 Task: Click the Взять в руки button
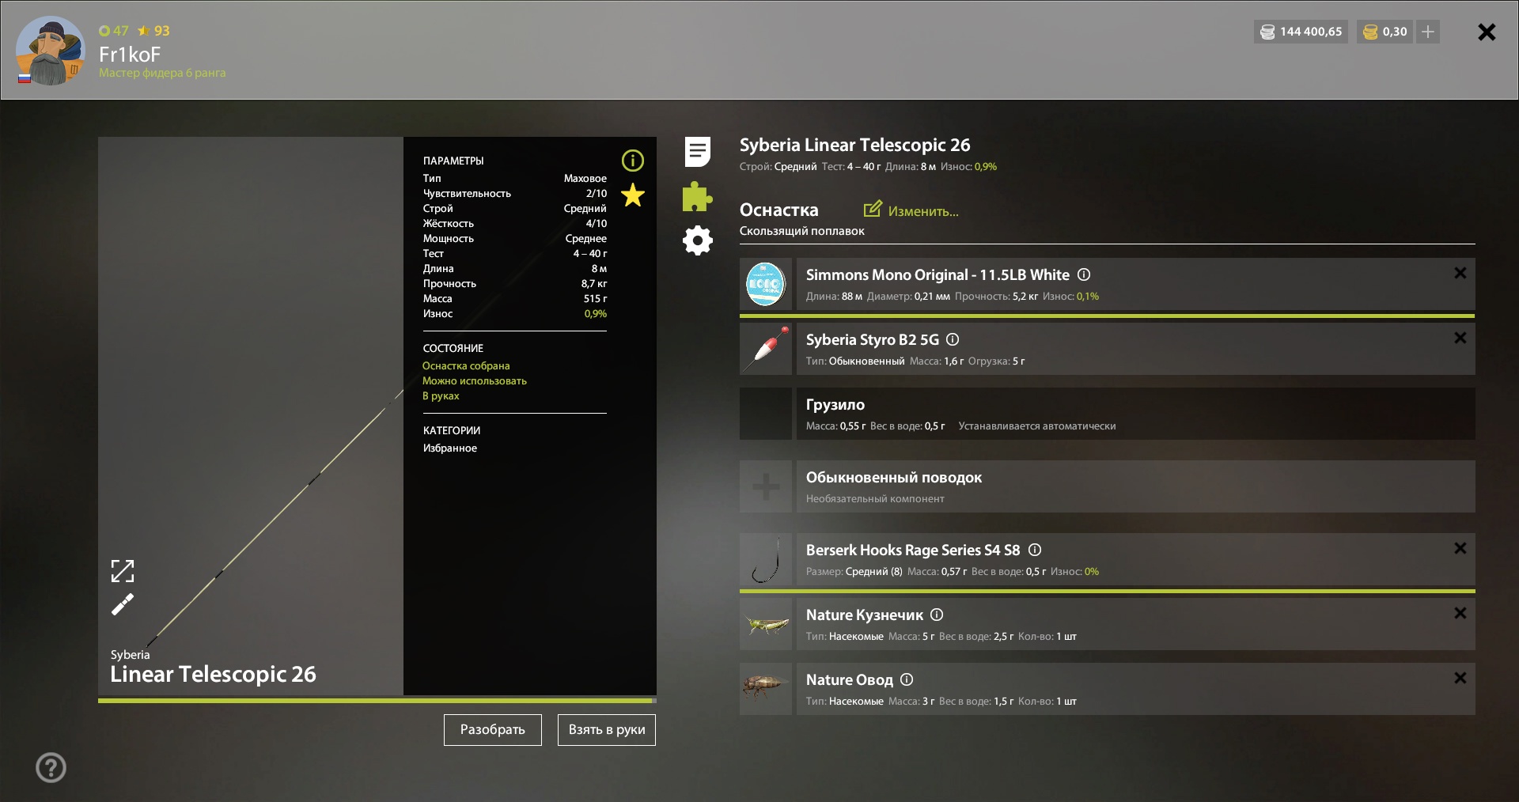pos(607,730)
